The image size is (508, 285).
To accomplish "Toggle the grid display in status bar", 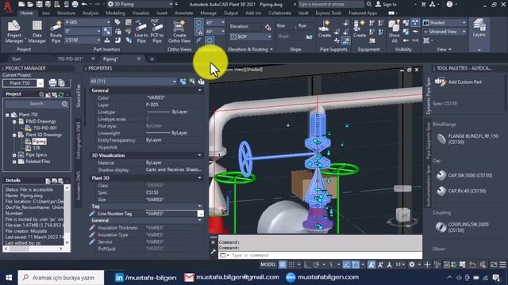I will point(283,264).
